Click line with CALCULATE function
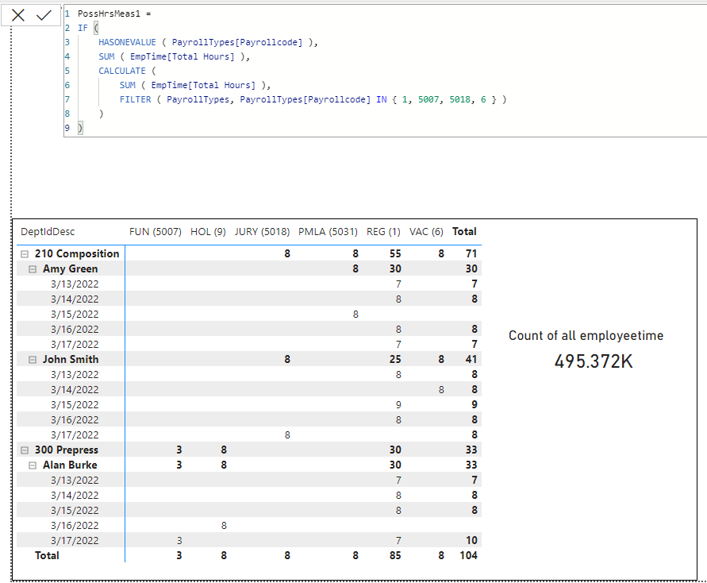Screen dimensions: 707x583 pos(127,71)
